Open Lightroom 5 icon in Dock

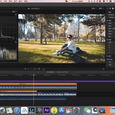coord(39,110)
